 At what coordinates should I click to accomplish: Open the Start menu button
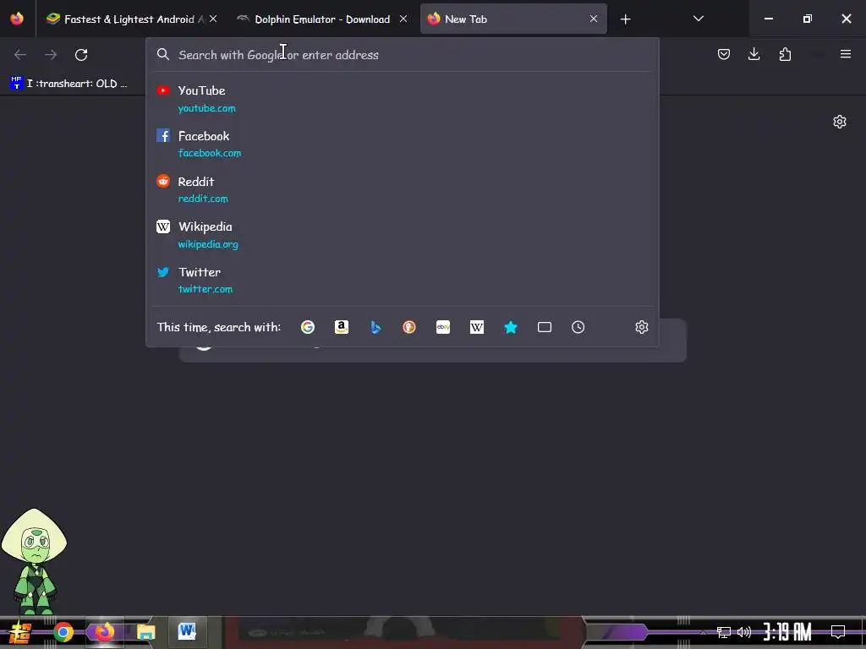point(19,632)
